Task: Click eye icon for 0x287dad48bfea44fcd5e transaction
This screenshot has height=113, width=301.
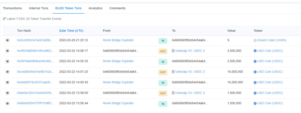Action: tap(8, 61)
